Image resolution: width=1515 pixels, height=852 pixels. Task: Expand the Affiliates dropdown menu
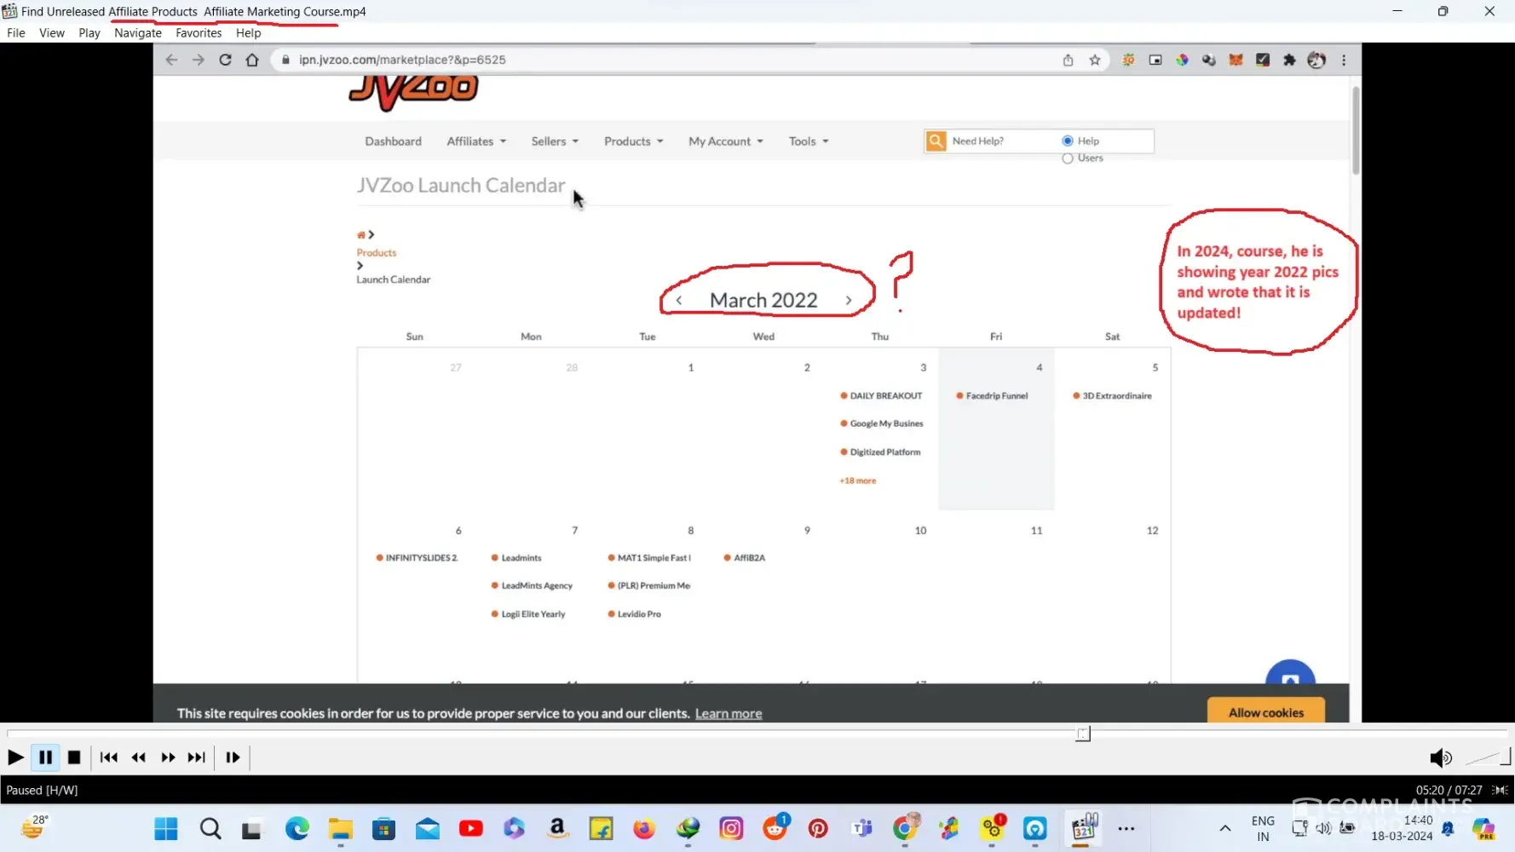click(476, 141)
